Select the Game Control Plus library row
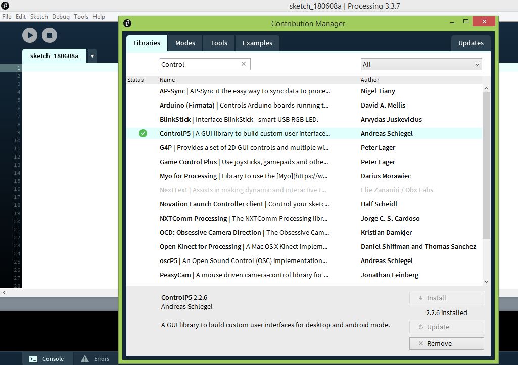518x365 pixels. pyautogui.click(x=304, y=162)
